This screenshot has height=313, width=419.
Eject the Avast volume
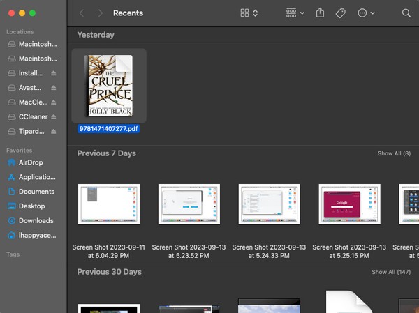pyautogui.click(x=54, y=88)
